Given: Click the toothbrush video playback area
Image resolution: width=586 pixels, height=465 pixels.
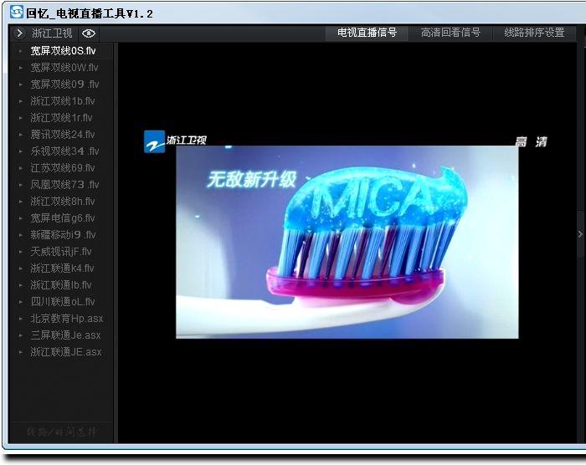Looking at the screenshot, I should point(347,242).
